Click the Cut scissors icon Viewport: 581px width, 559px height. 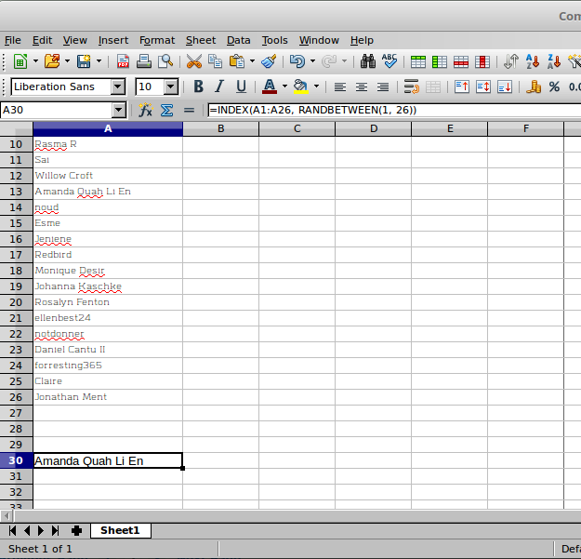(x=193, y=62)
